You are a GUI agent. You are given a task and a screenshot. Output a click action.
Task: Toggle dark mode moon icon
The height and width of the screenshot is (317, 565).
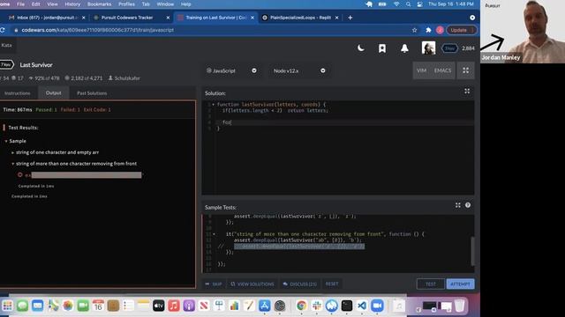point(361,48)
